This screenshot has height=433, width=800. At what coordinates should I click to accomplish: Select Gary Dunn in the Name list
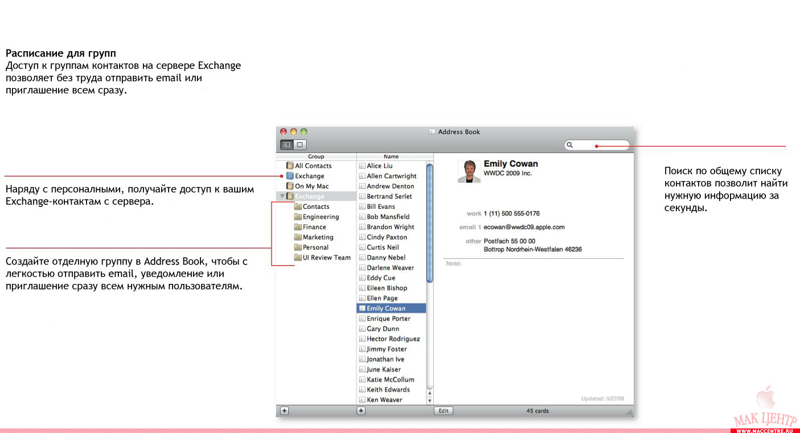tap(391, 329)
